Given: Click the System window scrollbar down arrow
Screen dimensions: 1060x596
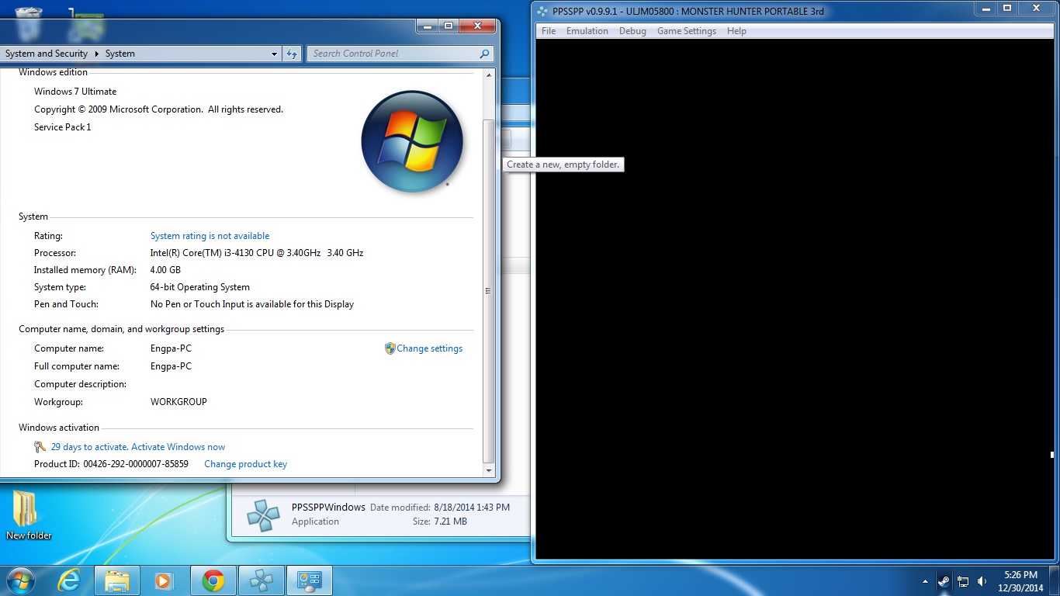Looking at the screenshot, I should pos(488,470).
